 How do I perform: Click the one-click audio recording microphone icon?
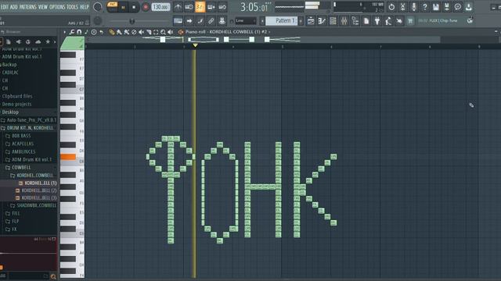[414, 7]
